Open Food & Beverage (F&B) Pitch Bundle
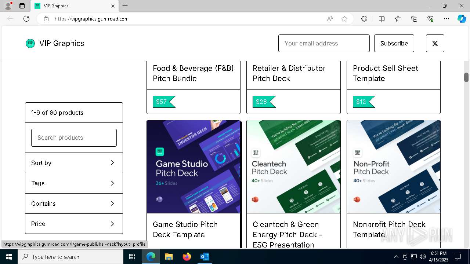The image size is (470, 264). coord(193,73)
